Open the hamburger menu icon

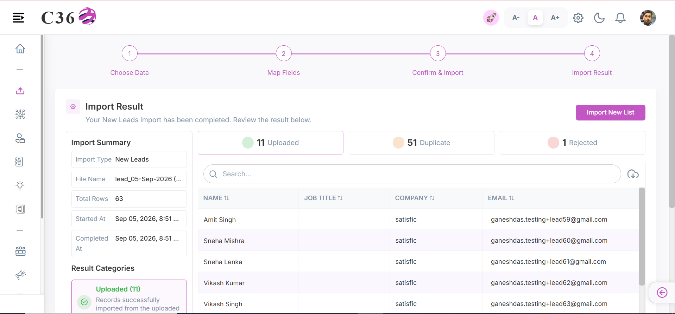18,18
